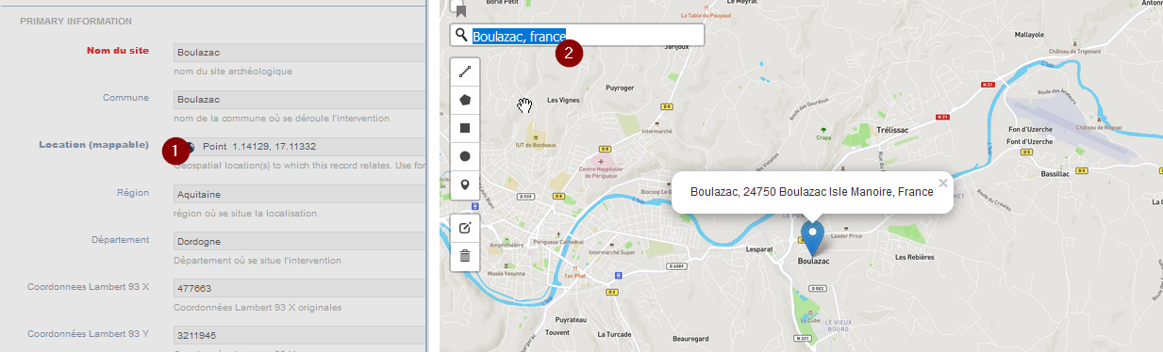This screenshot has width=1163, height=352.
Task: Click the Lambert 93 Y field 3211945
Action: click(x=300, y=336)
